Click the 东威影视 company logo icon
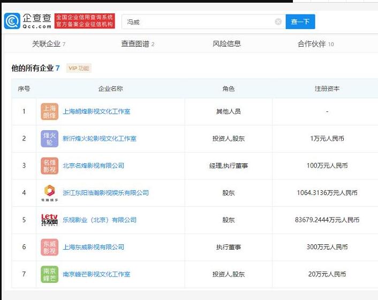Viewport: 378px width, 300px height. coord(49,247)
